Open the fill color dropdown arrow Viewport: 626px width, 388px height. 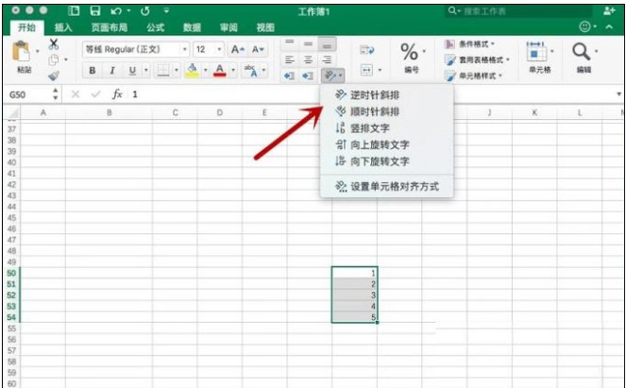click(x=205, y=71)
